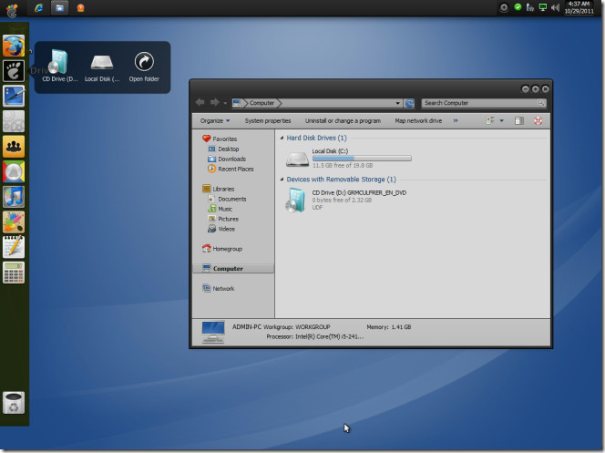This screenshot has height=453, width=605.
Task: Open the desktop settings dock icon
Action: click(14, 96)
